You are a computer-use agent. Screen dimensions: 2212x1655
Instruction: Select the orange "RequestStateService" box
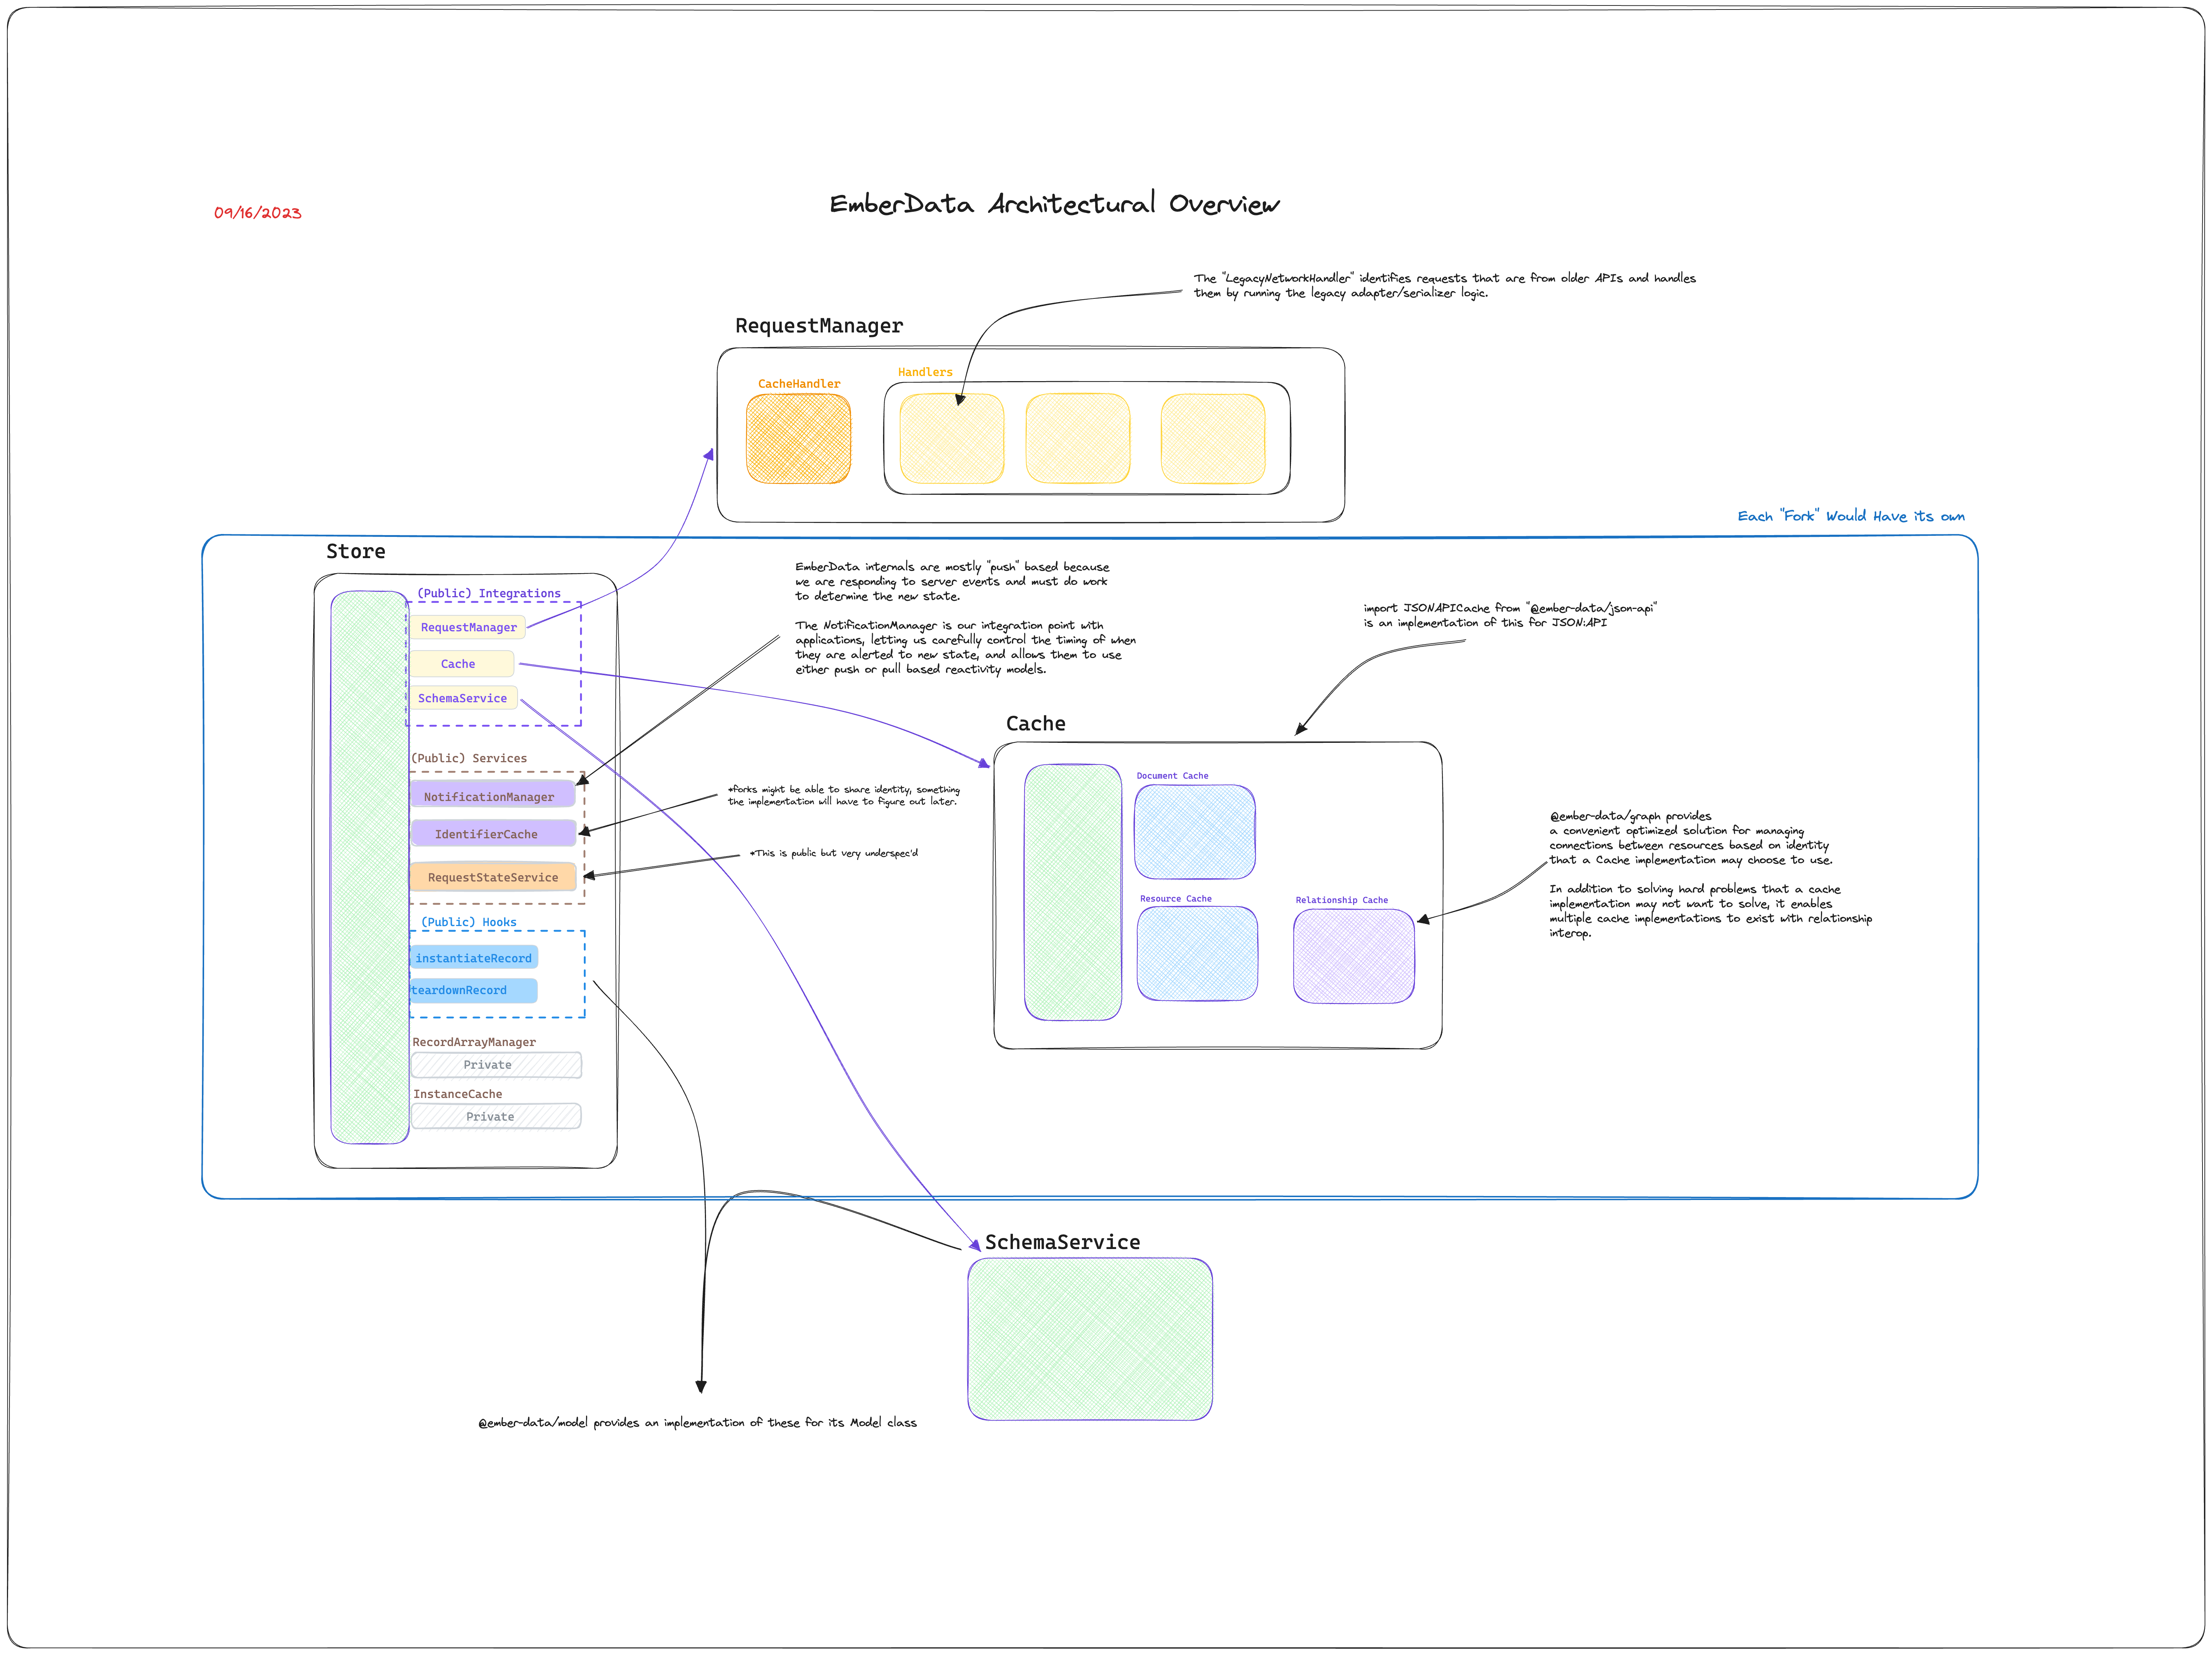click(493, 877)
